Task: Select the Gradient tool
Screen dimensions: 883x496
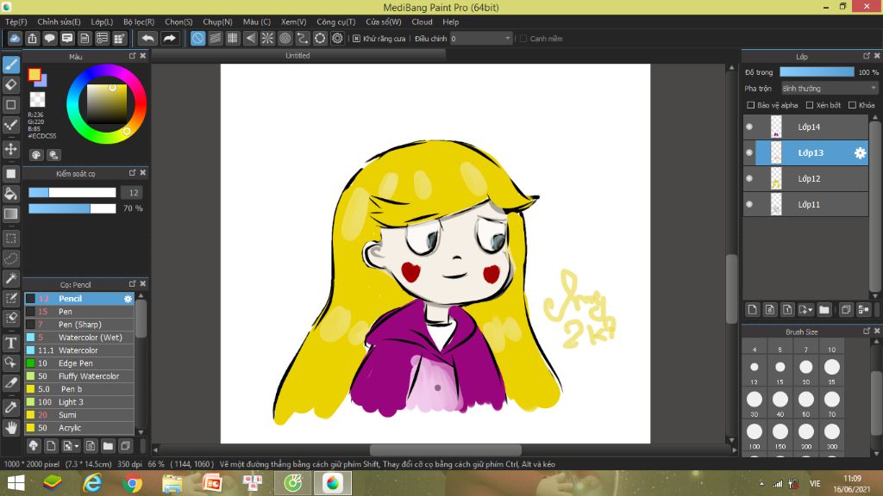Action: 11,214
